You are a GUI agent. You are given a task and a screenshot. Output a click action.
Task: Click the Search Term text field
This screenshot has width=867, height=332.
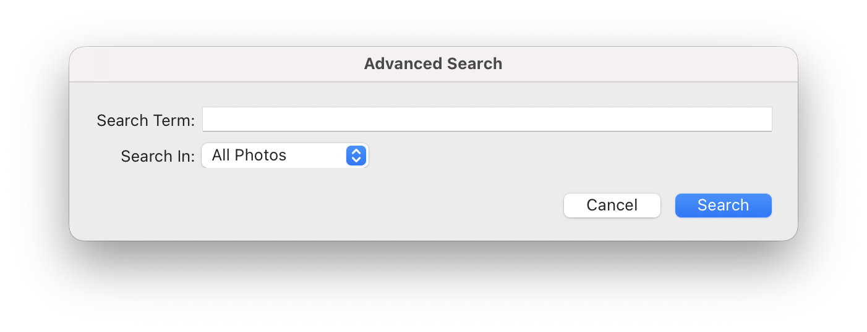point(487,119)
